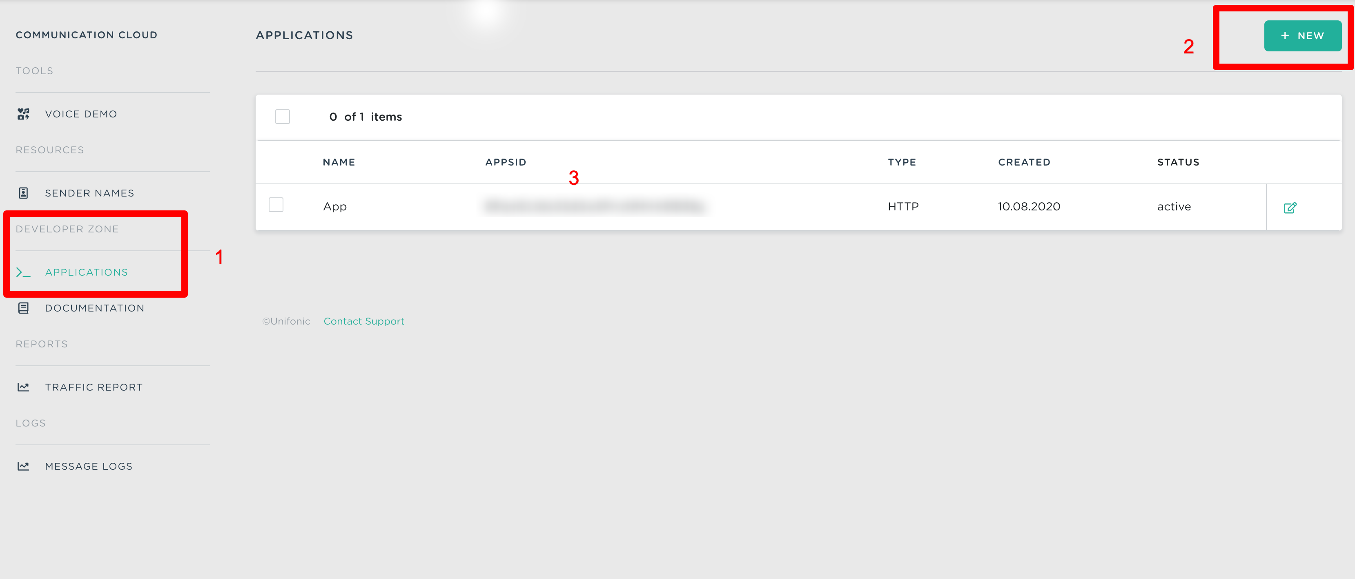Go to Sender Names section

tap(89, 193)
